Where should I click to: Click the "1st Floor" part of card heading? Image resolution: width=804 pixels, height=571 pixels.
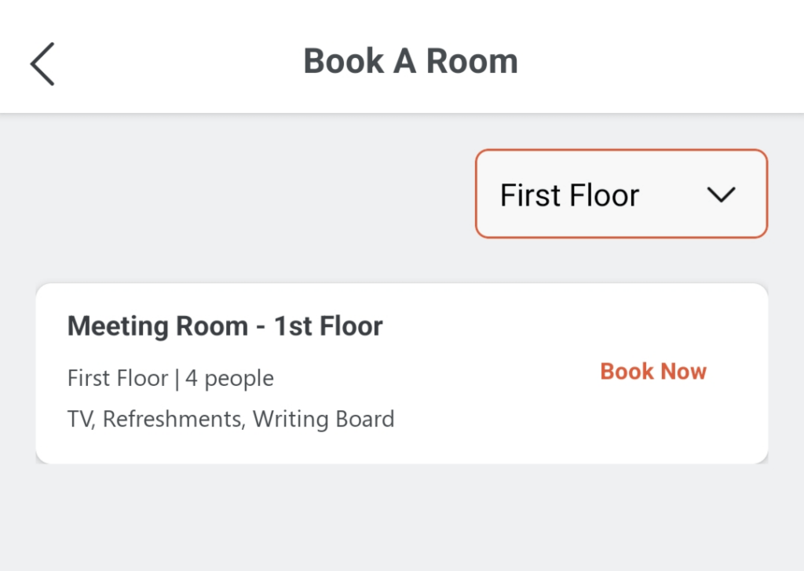[x=328, y=326]
